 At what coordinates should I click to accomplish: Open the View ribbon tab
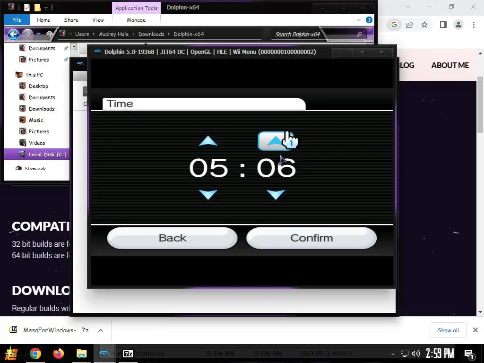point(98,20)
